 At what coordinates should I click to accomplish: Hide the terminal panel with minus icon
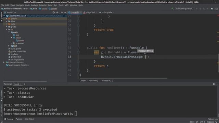[x=217, y=84]
